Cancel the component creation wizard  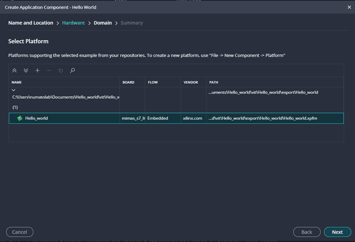pyautogui.click(x=19, y=232)
